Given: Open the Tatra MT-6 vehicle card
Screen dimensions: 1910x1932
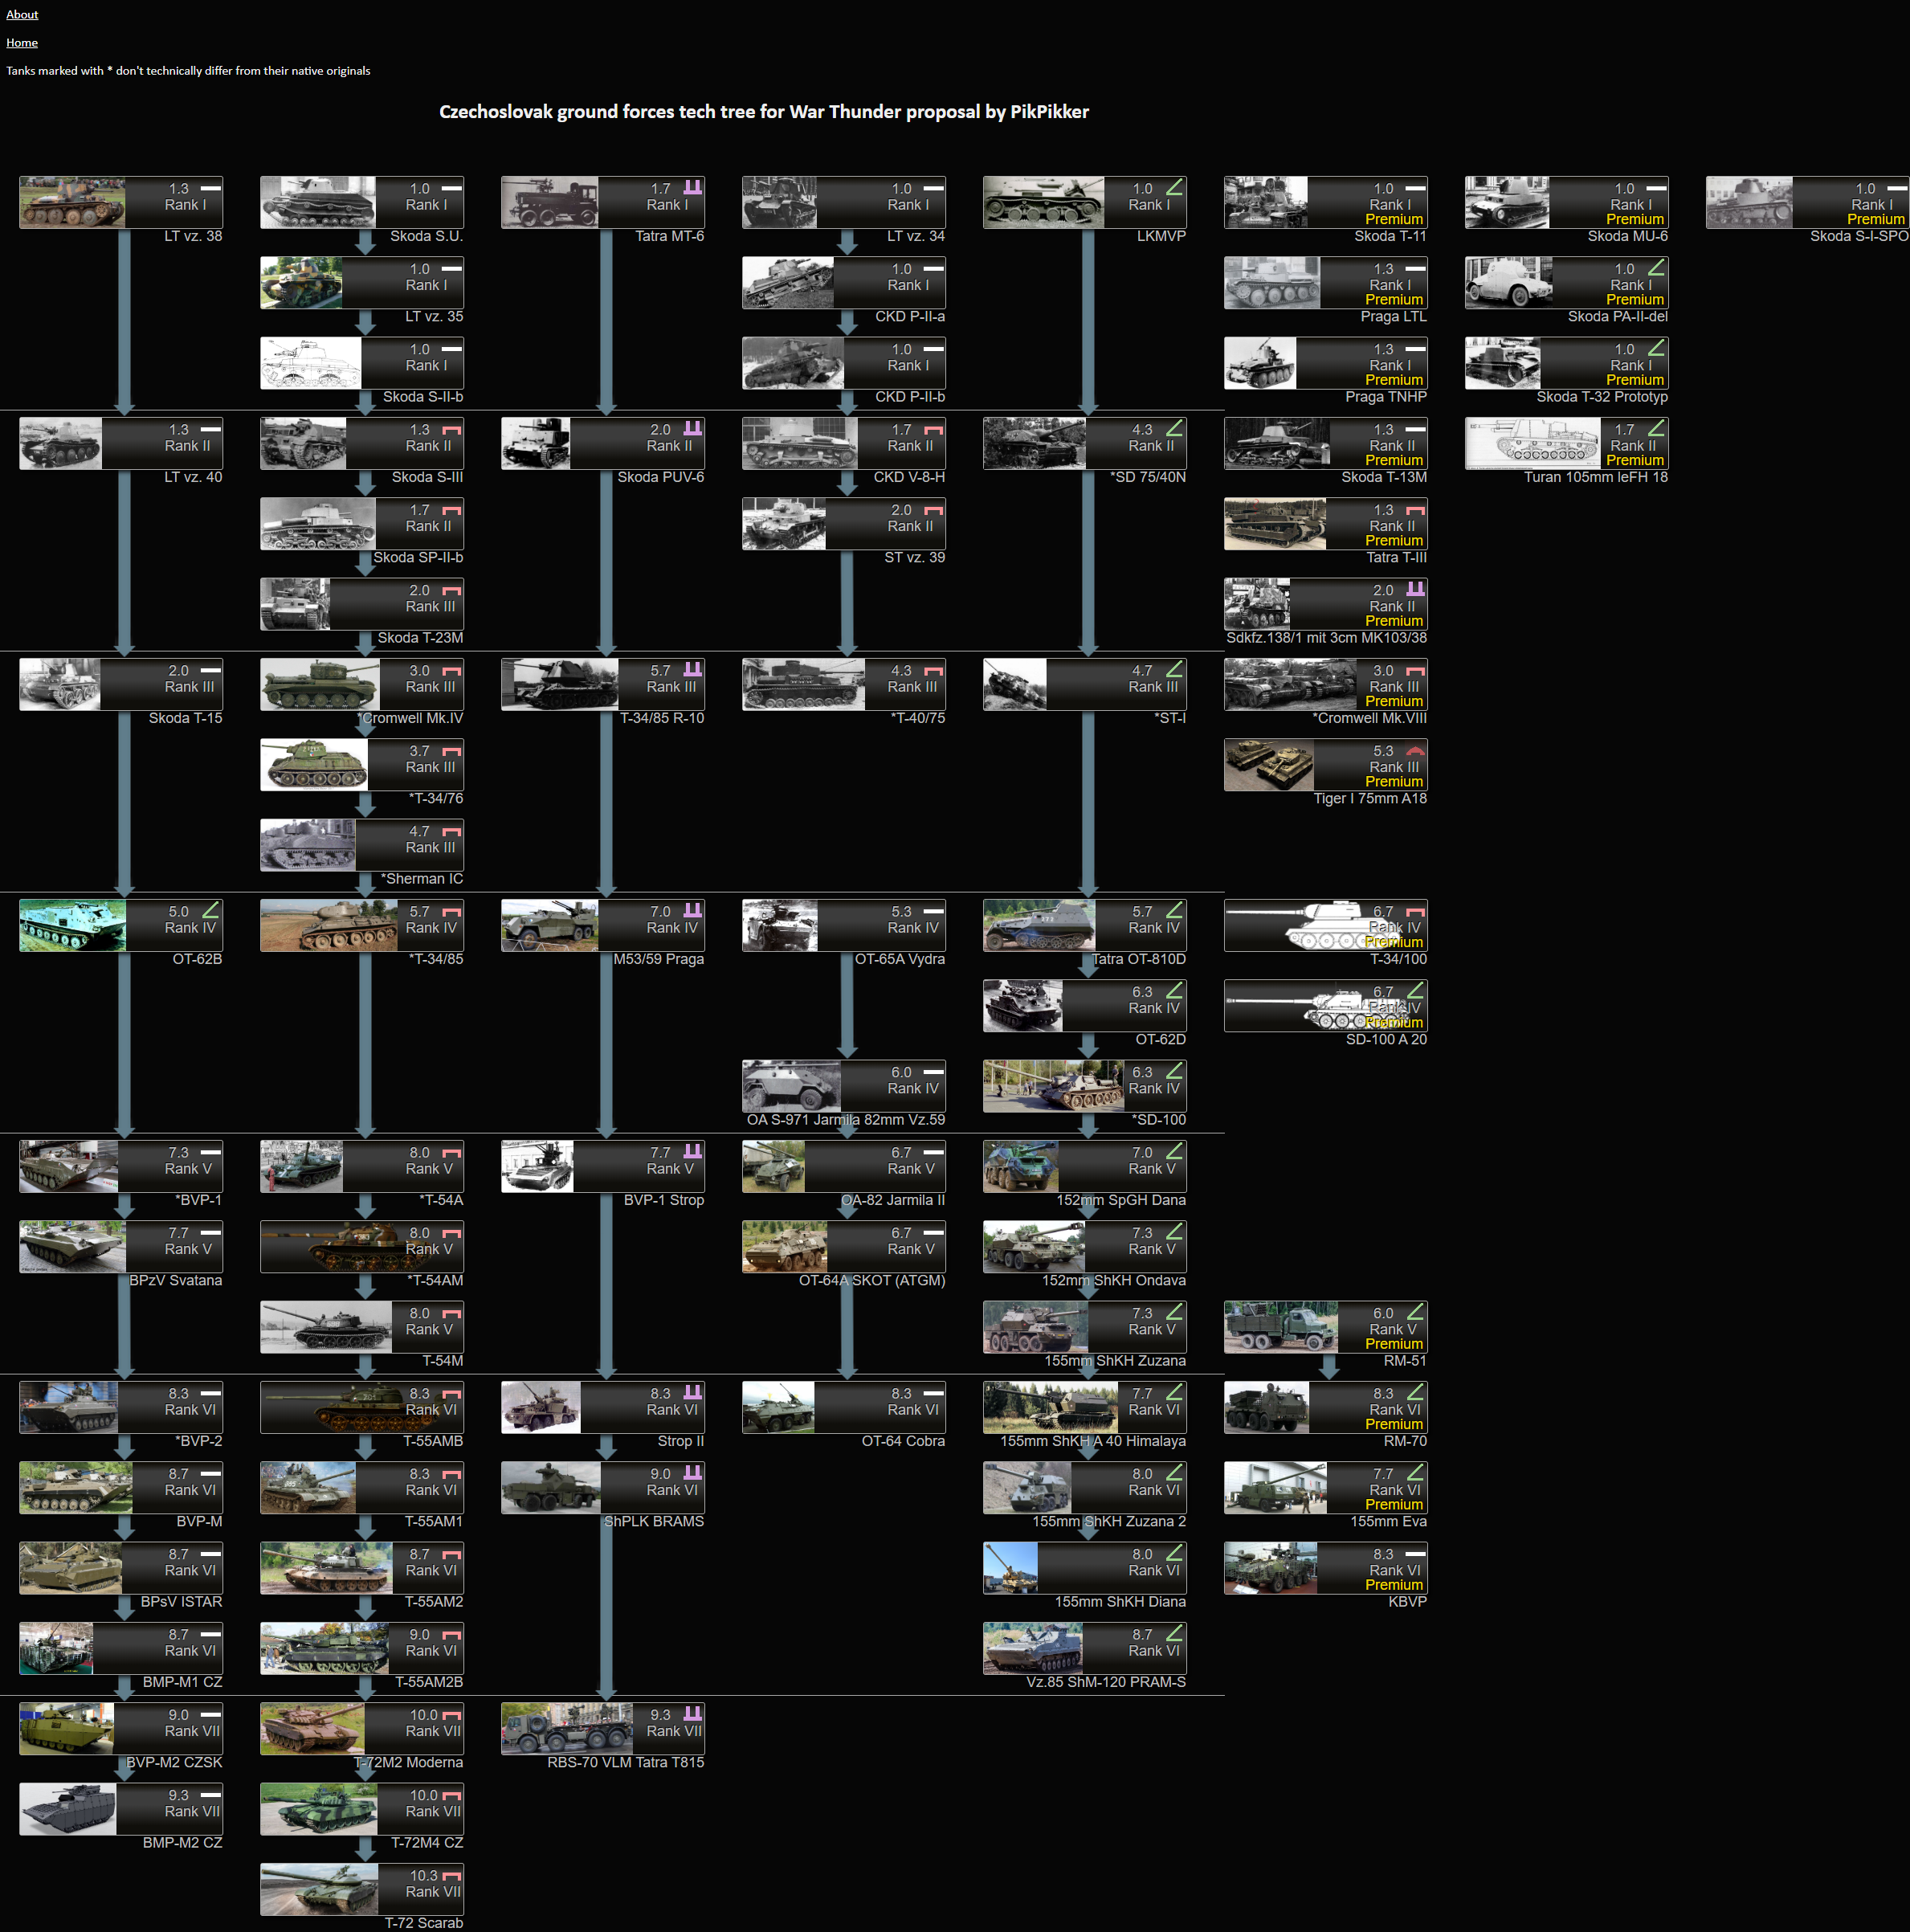Looking at the screenshot, I should [603, 202].
